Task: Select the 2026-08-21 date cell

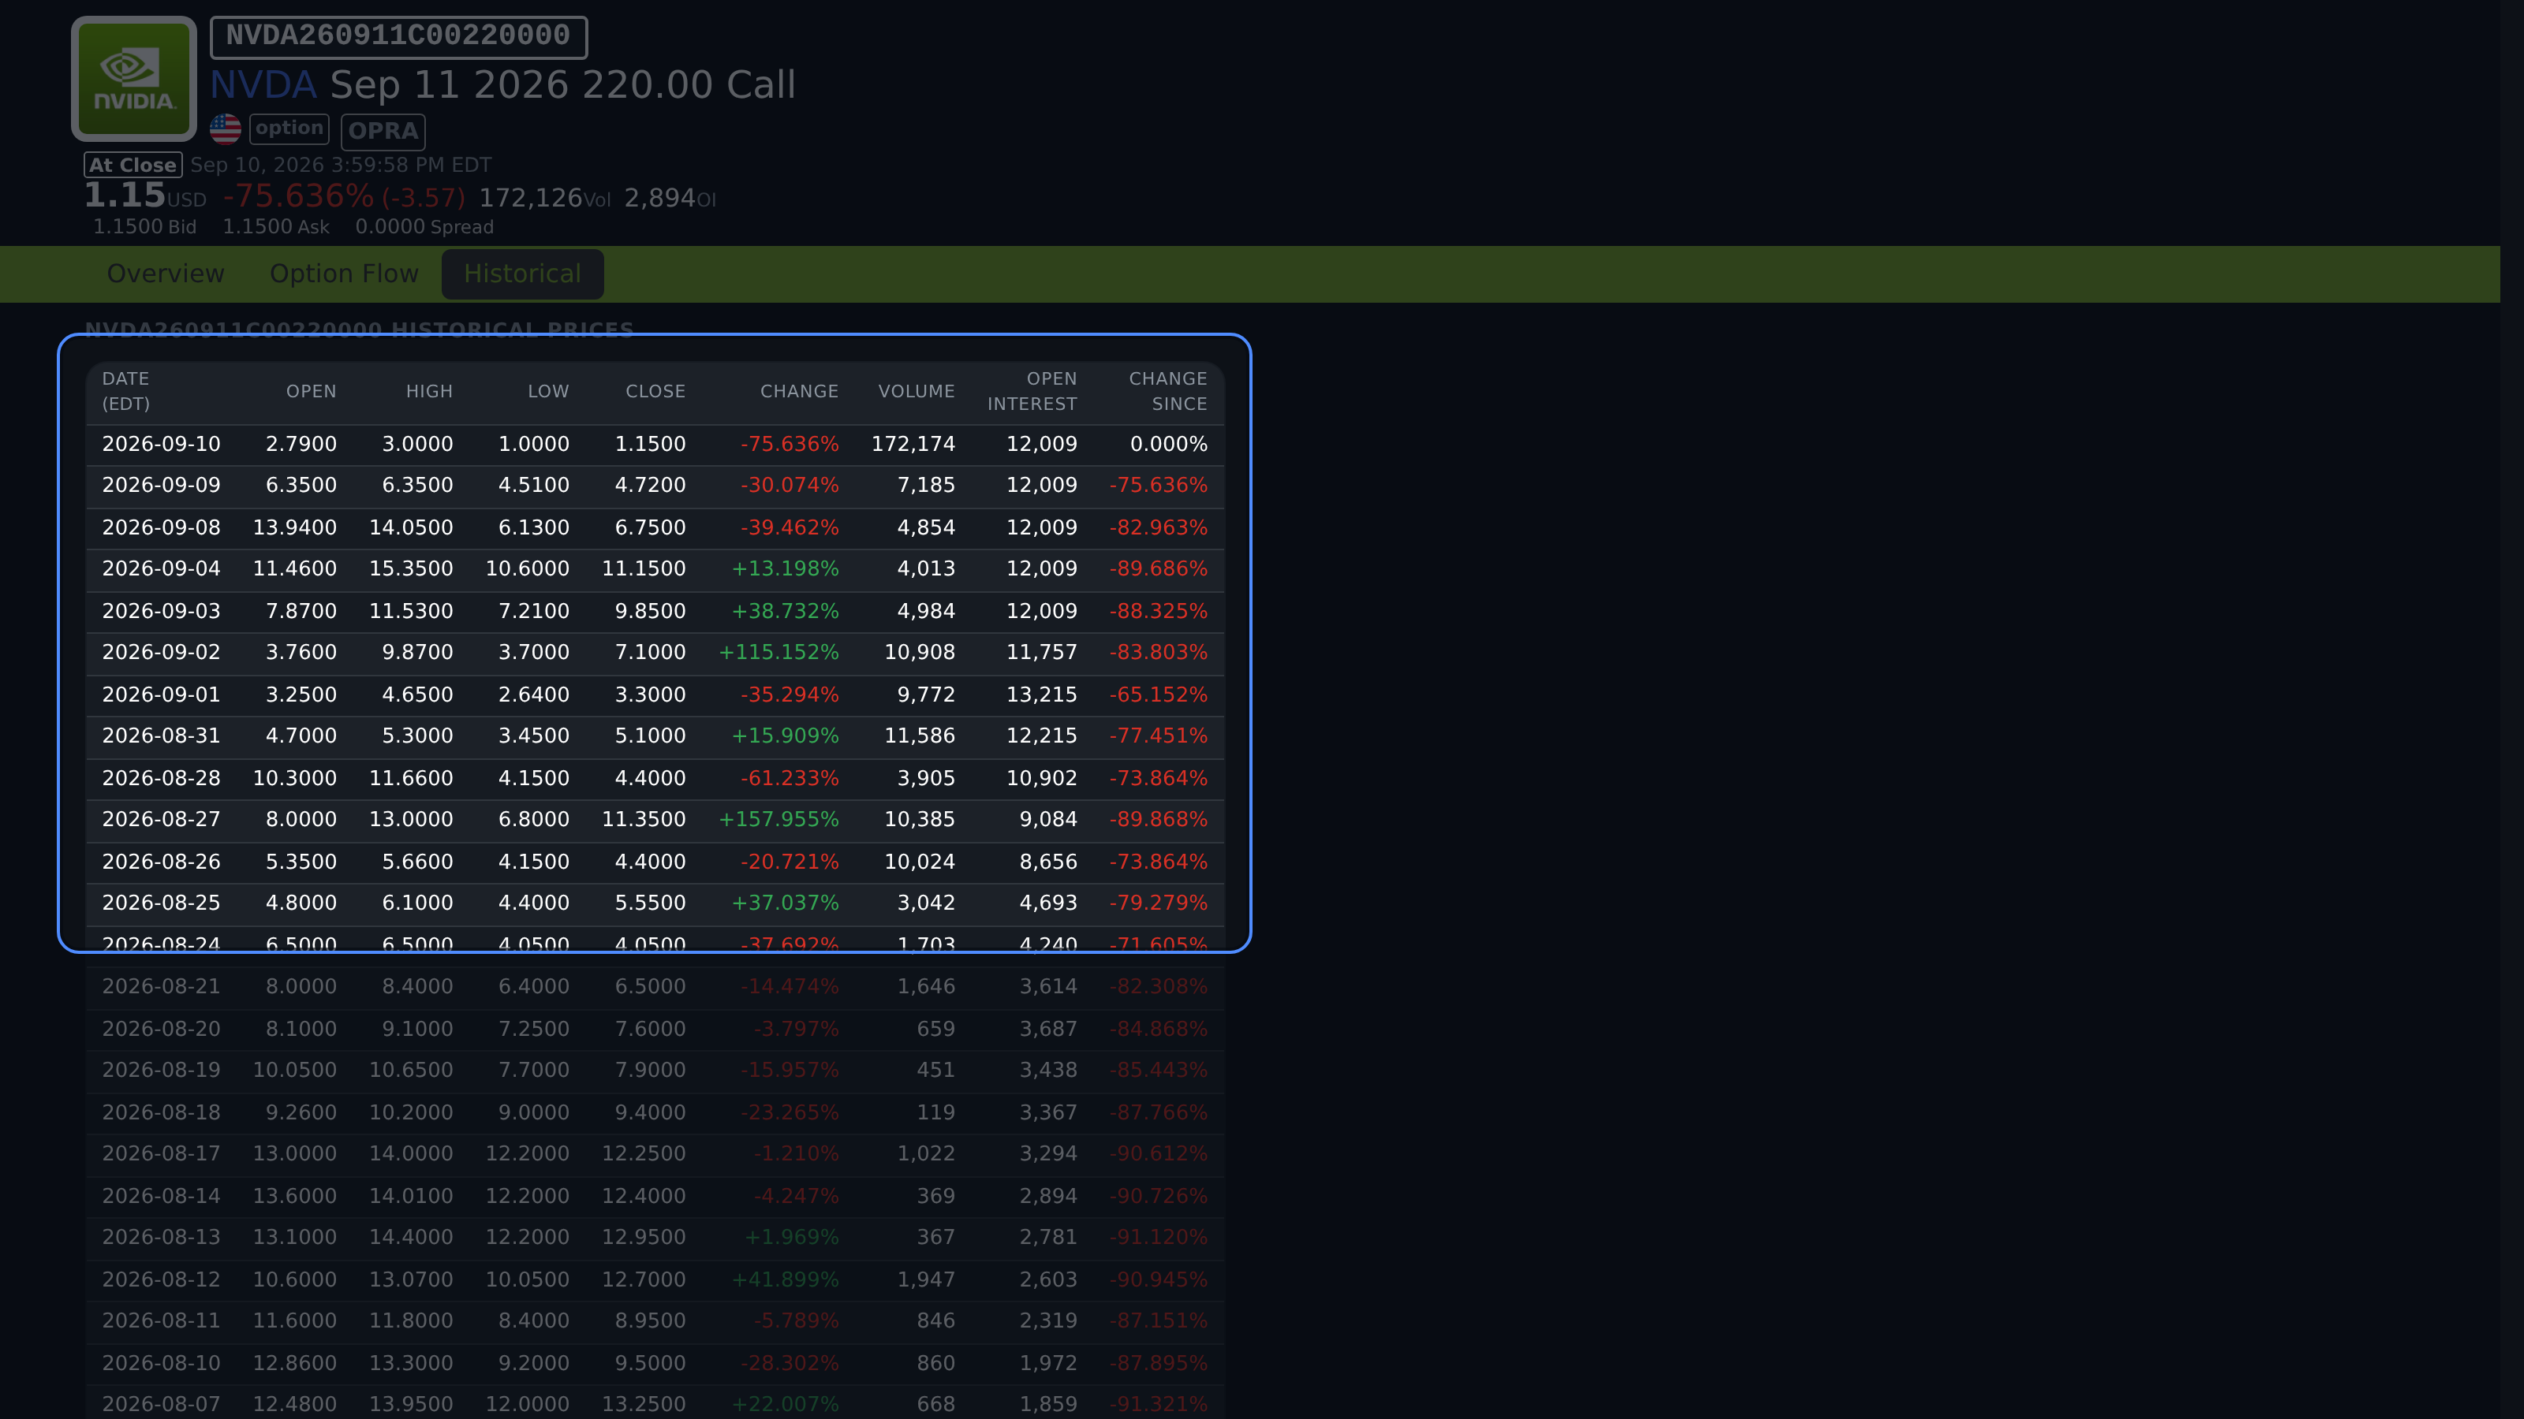Action: (x=162, y=986)
